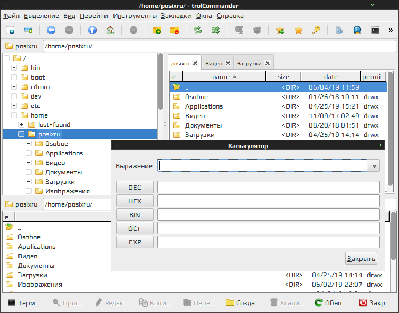Image resolution: width=399 pixels, height=313 pixels.
Task: Click the key icon in toolbar
Action: (x=316, y=30)
